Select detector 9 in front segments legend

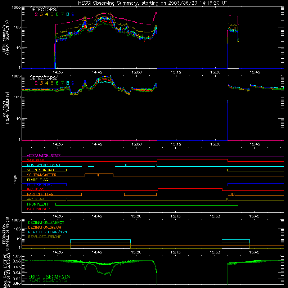73,14
